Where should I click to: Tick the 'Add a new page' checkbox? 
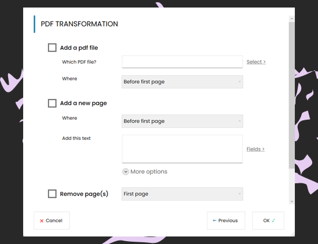point(52,103)
